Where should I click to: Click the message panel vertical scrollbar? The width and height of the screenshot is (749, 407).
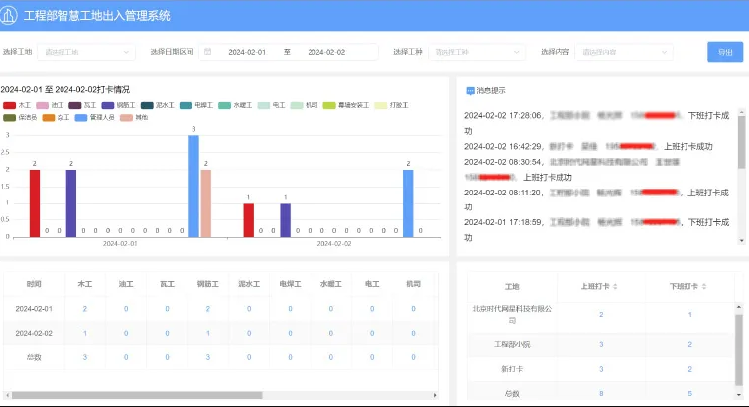click(740, 144)
